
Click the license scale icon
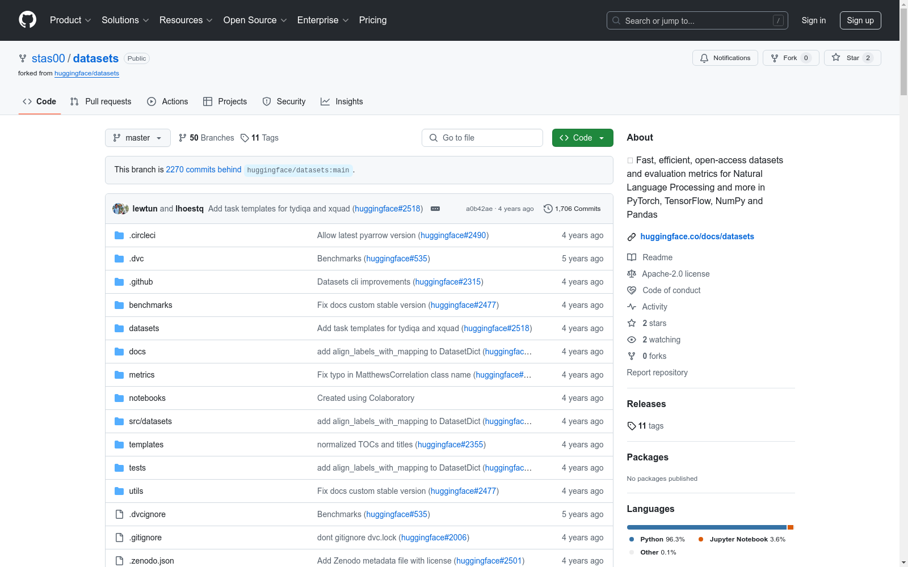point(632,274)
